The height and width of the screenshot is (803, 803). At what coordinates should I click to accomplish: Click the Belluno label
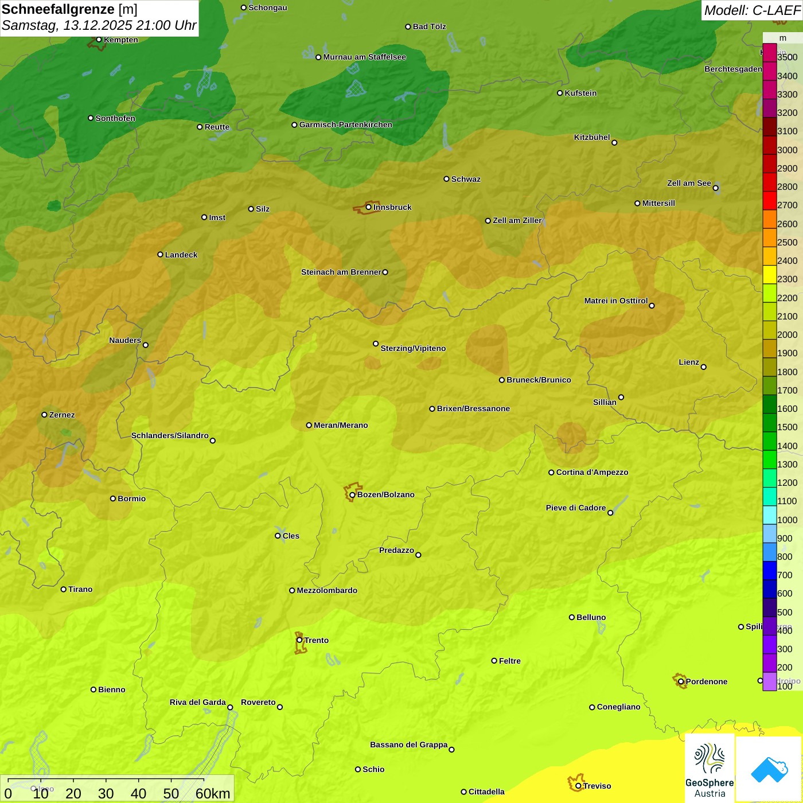pos(591,617)
